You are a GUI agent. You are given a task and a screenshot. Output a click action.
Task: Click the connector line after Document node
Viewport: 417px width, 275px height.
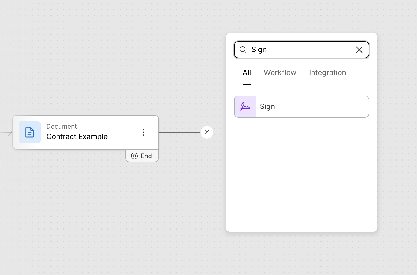(179, 132)
